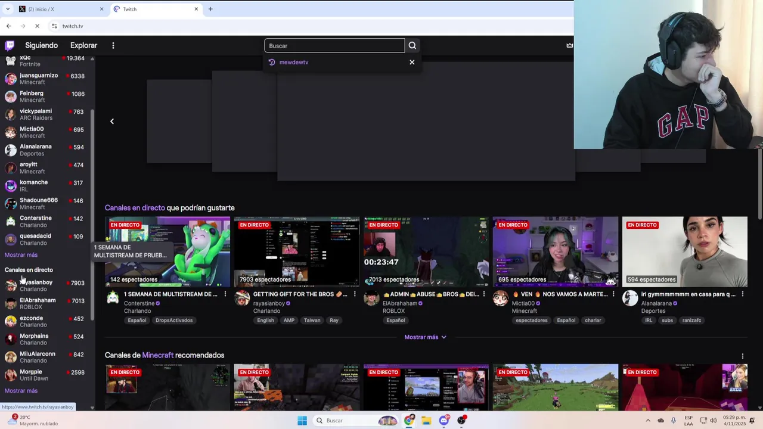This screenshot has height=429, width=763.
Task: Close the Inicio / X tab
Action: 101,9
